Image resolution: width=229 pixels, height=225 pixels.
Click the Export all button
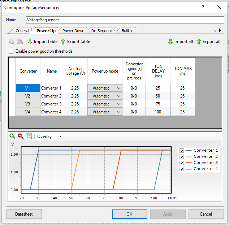[208, 42]
